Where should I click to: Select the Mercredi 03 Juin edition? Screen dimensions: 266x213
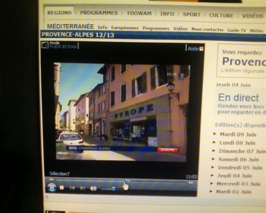[x=239, y=184]
